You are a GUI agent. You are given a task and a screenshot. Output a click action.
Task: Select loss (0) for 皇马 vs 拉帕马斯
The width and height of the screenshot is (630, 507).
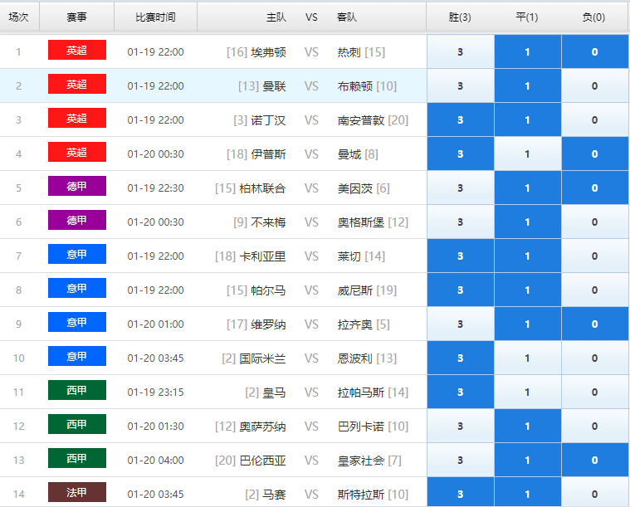click(595, 392)
